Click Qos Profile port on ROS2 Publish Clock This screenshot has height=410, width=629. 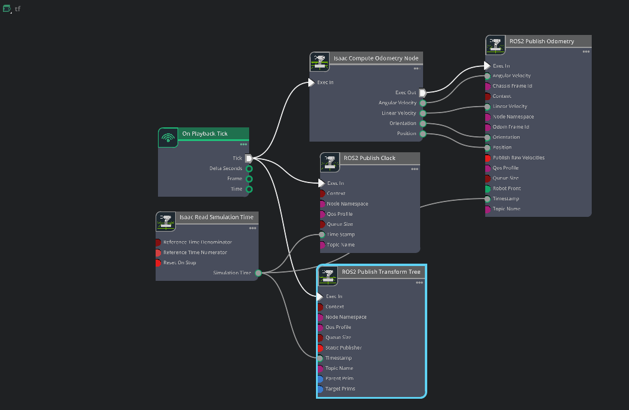pos(322,214)
